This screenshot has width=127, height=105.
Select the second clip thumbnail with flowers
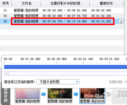point(60,93)
